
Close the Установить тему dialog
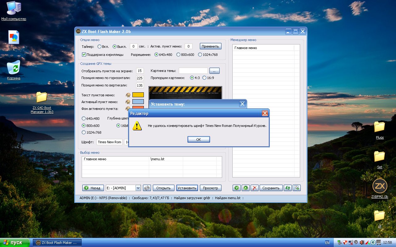tap(242, 104)
